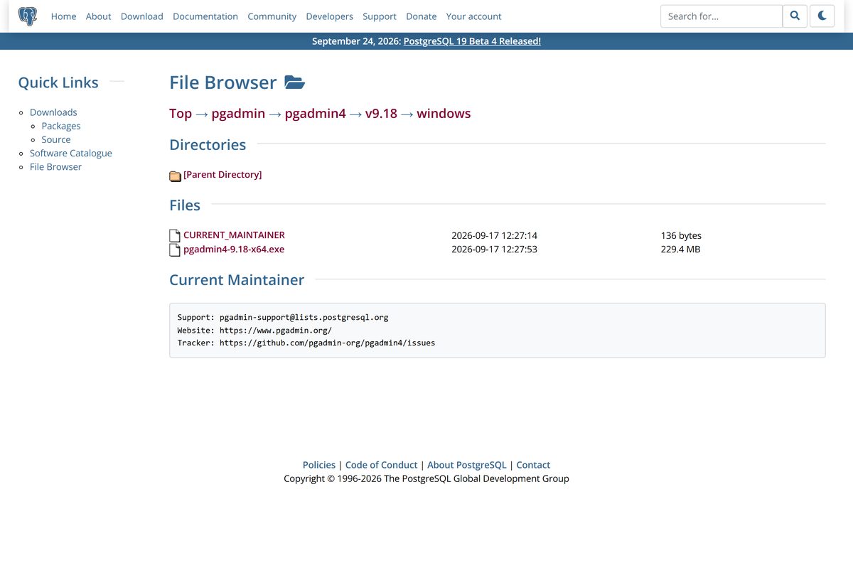853x563 pixels.
Task: Go to Top in the breadcrumb
Action: [x=181, y=114]
